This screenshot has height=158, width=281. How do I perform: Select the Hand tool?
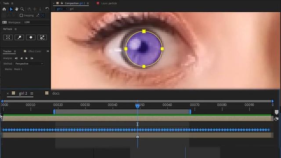[x=17, y=9]
